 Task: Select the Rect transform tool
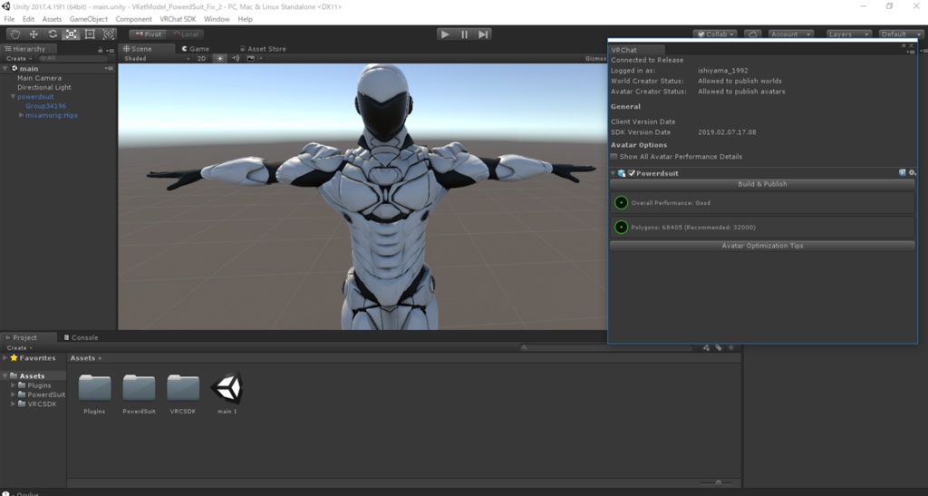coord(90,34)
